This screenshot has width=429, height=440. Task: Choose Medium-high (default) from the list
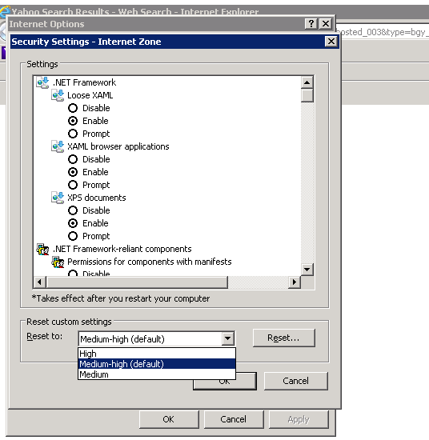coord(157,364)
